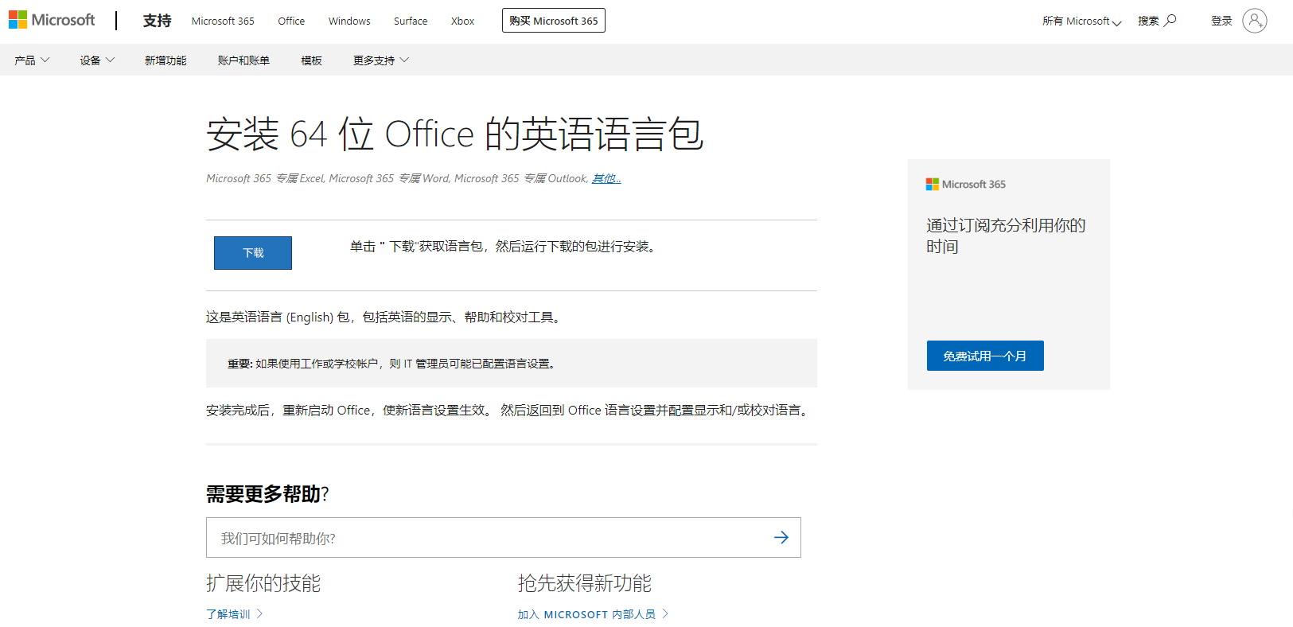
Task: Open 了解培训 link
Action: [228, 613]
